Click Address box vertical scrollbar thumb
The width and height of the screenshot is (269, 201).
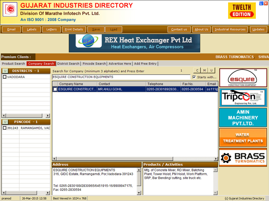pos(139,179)
